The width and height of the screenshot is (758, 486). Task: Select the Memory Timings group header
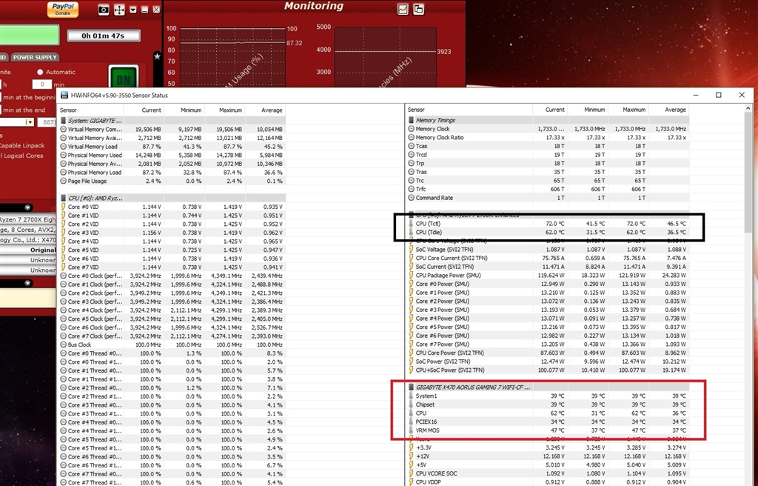coord(547,120)
